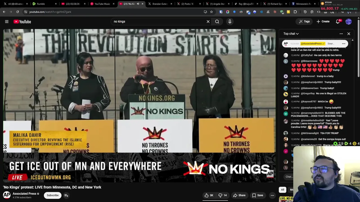The image size is (360, 202).
Task: Open YouTube notifications bell
Action: (x=338, y=22)
